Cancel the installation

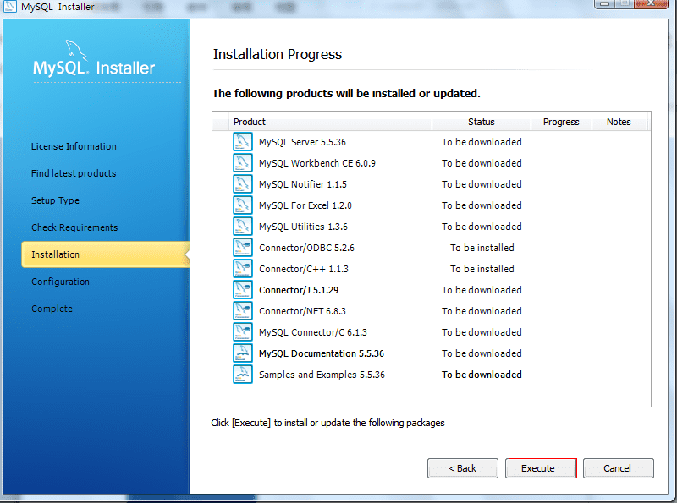(x=618, y=467)
